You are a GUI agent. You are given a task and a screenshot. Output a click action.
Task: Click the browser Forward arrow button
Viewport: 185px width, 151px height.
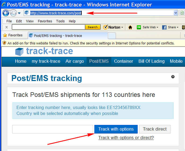pos(13,13)
